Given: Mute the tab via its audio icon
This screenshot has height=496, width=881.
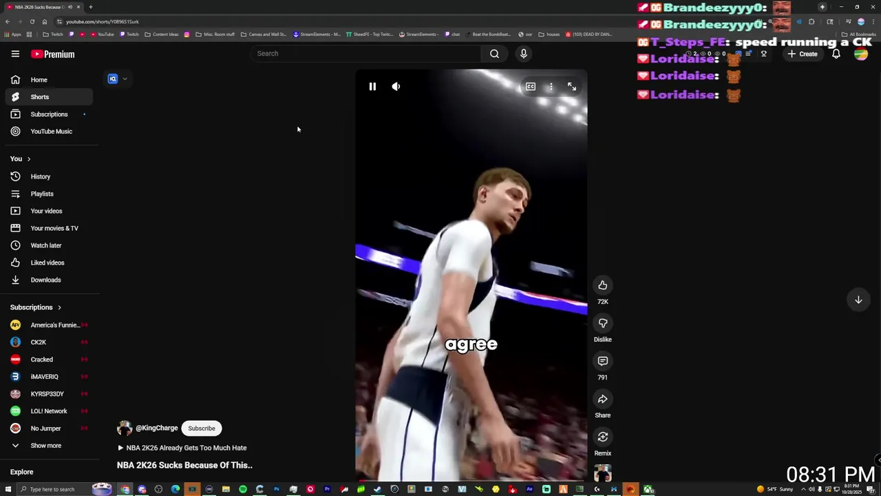Looking at the screenshot, I should click(70, 7).
